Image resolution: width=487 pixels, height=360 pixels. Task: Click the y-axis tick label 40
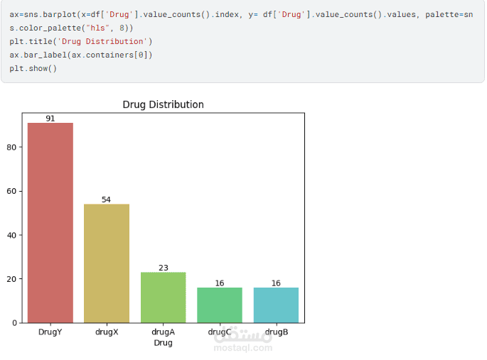14,235
